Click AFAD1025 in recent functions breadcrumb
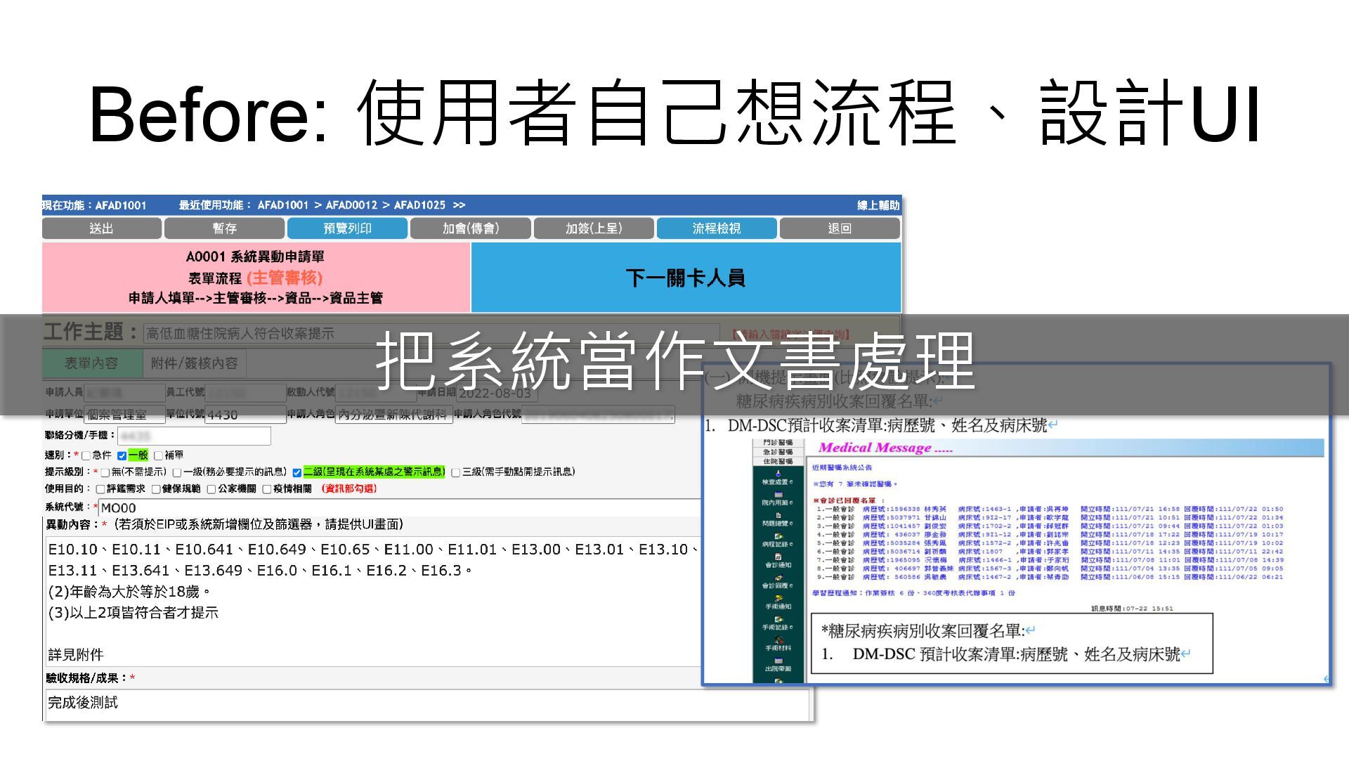The image size is (1349, 759). [419, 205]
